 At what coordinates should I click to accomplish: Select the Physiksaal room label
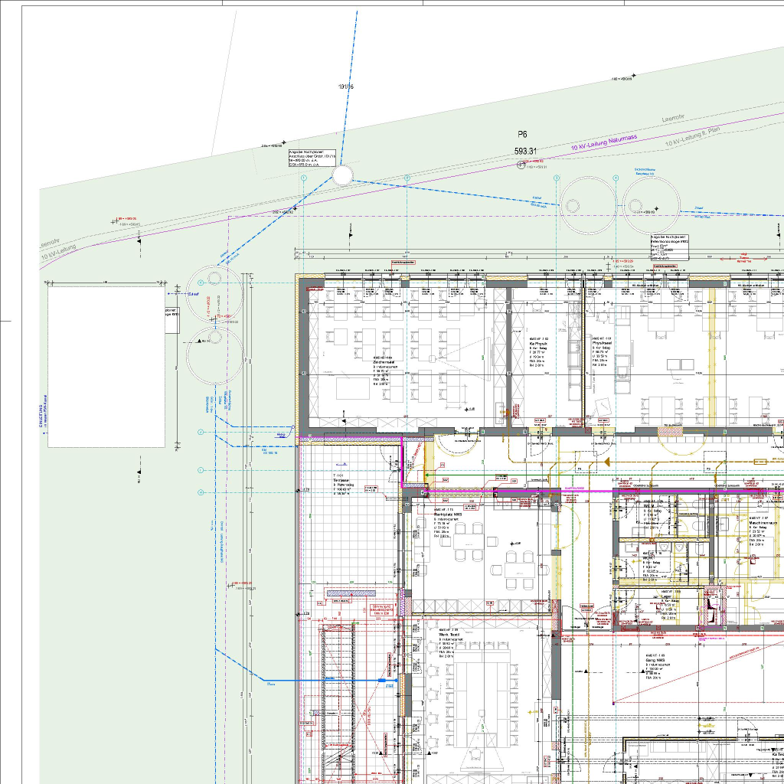point(603,342)
